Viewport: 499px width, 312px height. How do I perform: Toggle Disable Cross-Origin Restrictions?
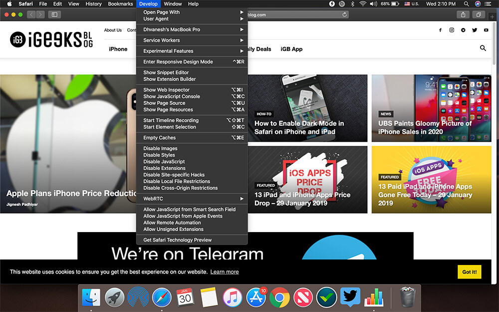pyautogui.click(x=192, y=188)
